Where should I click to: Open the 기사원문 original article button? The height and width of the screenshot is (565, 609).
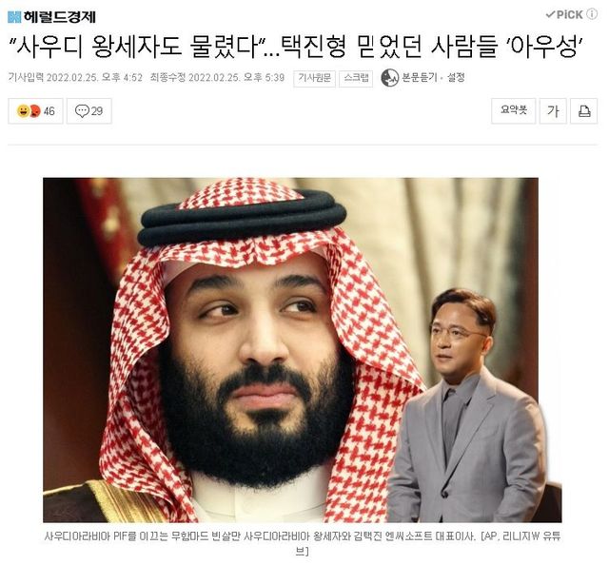tap(314, 78)
